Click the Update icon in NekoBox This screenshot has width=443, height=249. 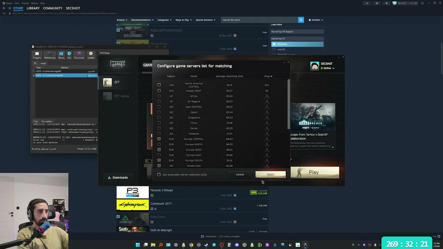click(91, 55)
